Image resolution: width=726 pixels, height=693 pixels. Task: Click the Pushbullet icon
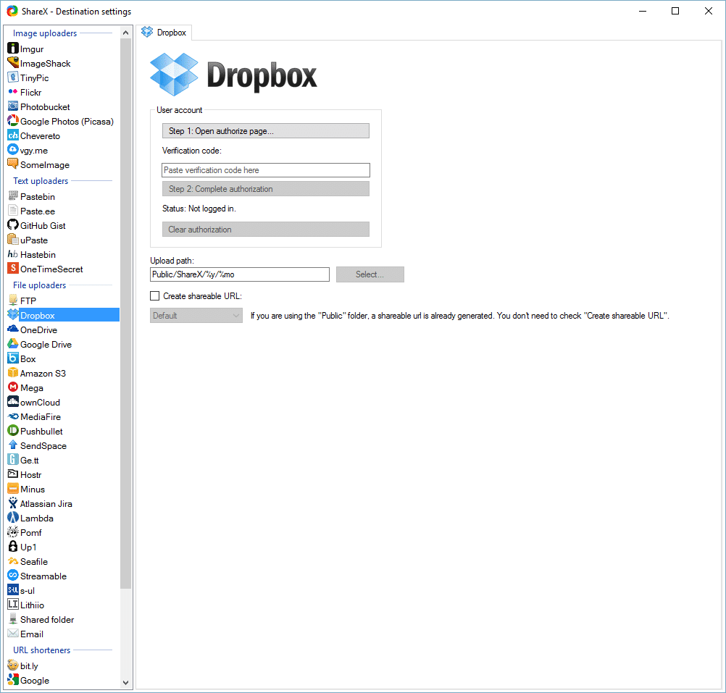pos(12,432)
